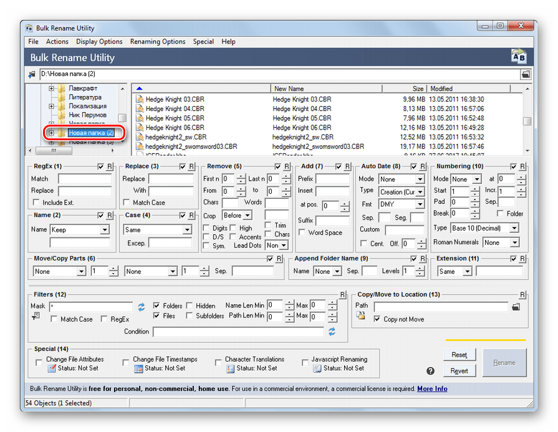Click the help question mark icon
This screenshot has width=558, height=432.
430,371
